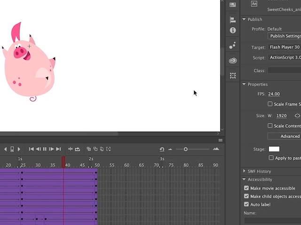Click the stage horizontal scrollbar
Image resolution: width=301 pixels, height=225 pixels.
[59, 134]
